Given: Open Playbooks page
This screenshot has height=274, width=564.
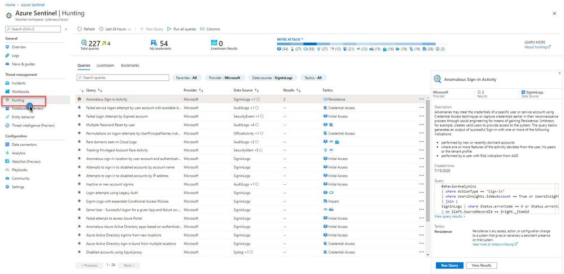Looking at the screenshot, I should 19,170.
